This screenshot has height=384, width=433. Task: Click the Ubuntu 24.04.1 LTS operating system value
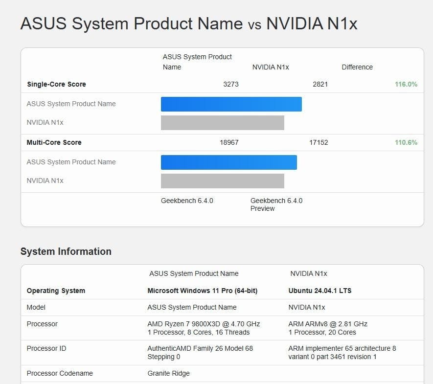[x=320, y=291]
